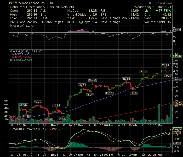183x157 pixels.
Task: Click the High price 289.80
Action: tap(32, 15)
